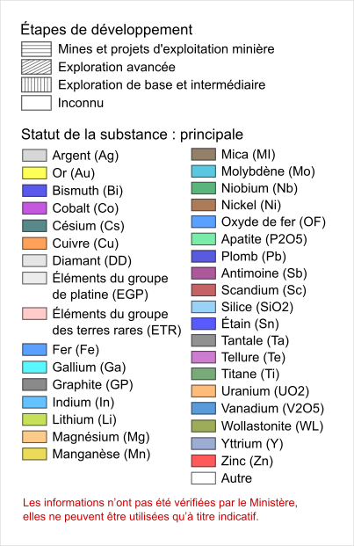The height and width of the screenshot is (546, 354).
Task: Select the green Lithium (Li) swatch
Action: 34,419
